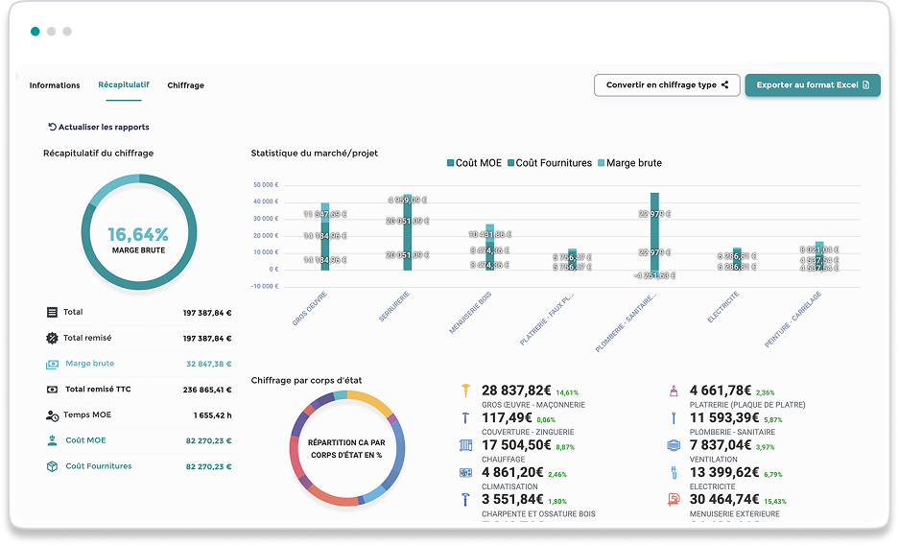The image size is (899, 545).
Task: Toggle the Coût MOE legend series
Action: pos(474,163)
